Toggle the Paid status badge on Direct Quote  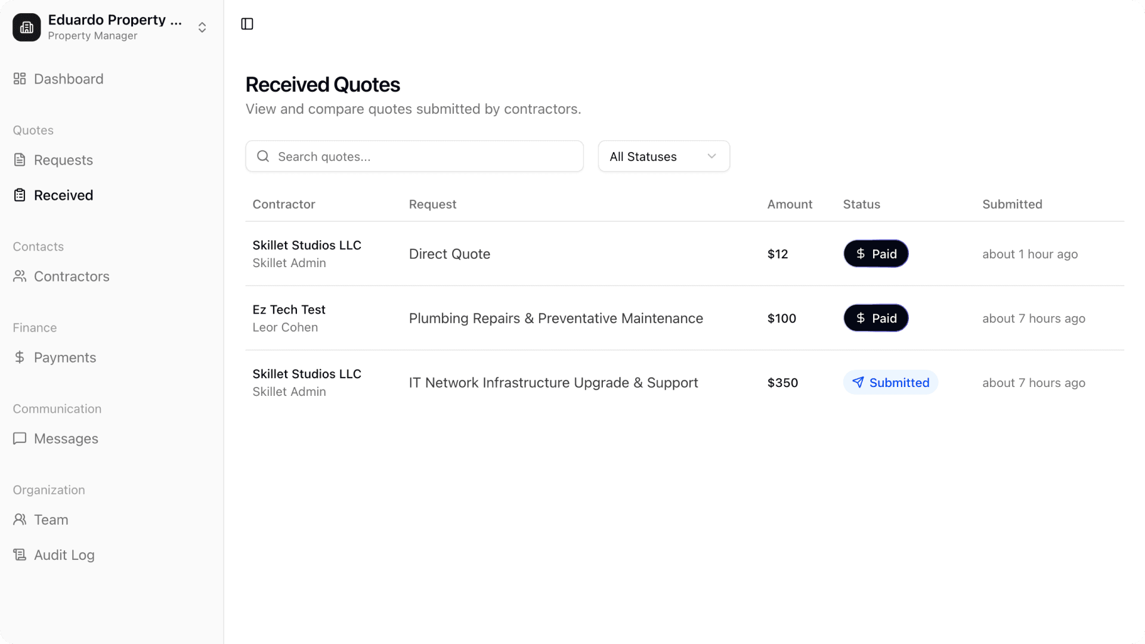click(875, 253)
